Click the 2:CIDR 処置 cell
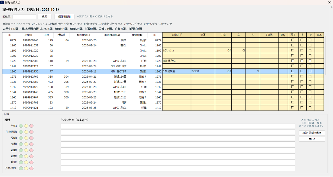 [203, 71]
